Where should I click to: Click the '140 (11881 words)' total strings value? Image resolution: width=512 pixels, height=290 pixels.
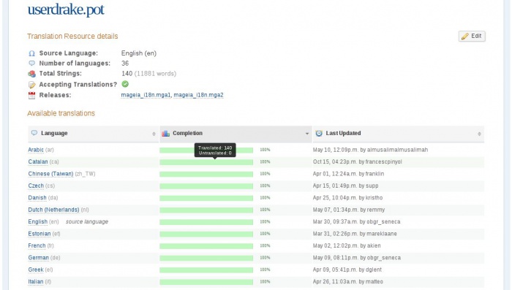point(149,74)
